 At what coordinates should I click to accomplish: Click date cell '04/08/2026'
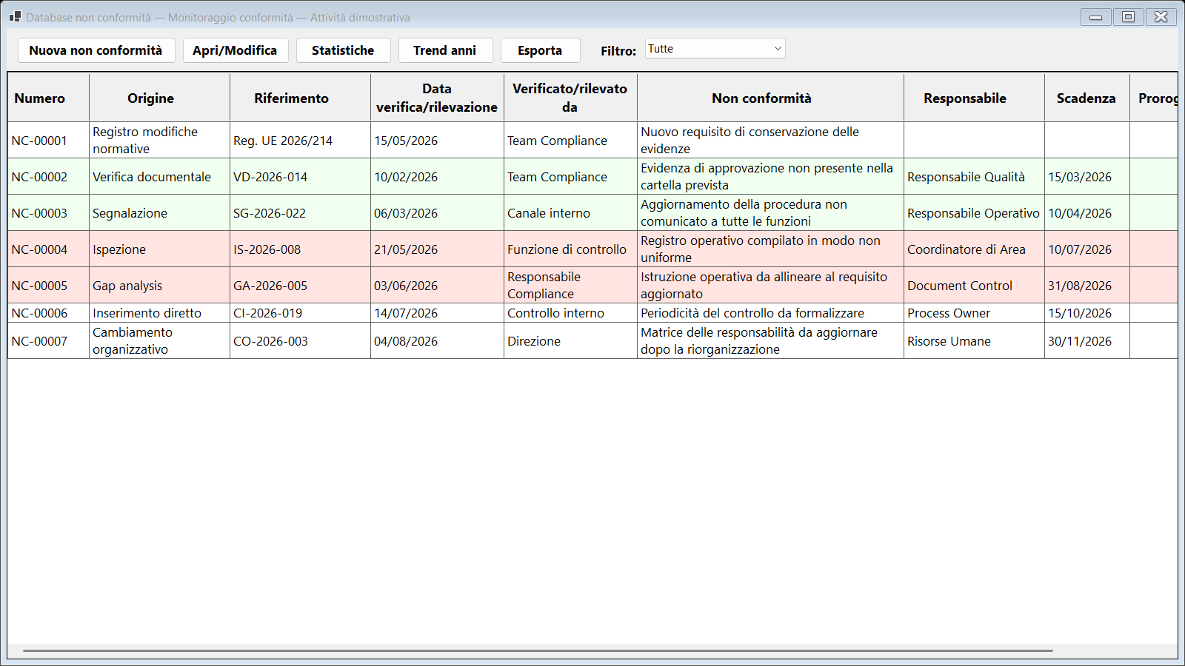(x=437, y=340)
